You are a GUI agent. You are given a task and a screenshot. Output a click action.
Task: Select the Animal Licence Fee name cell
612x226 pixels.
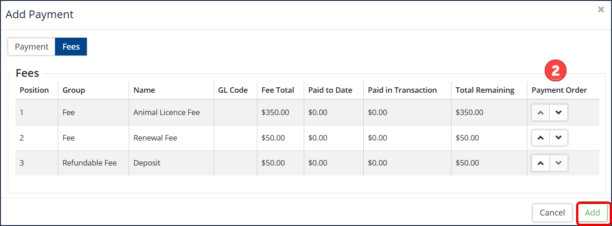167,112
